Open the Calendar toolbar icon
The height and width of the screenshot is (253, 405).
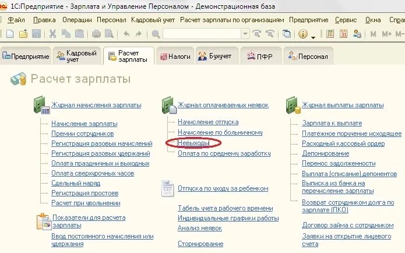click(344, 34)
